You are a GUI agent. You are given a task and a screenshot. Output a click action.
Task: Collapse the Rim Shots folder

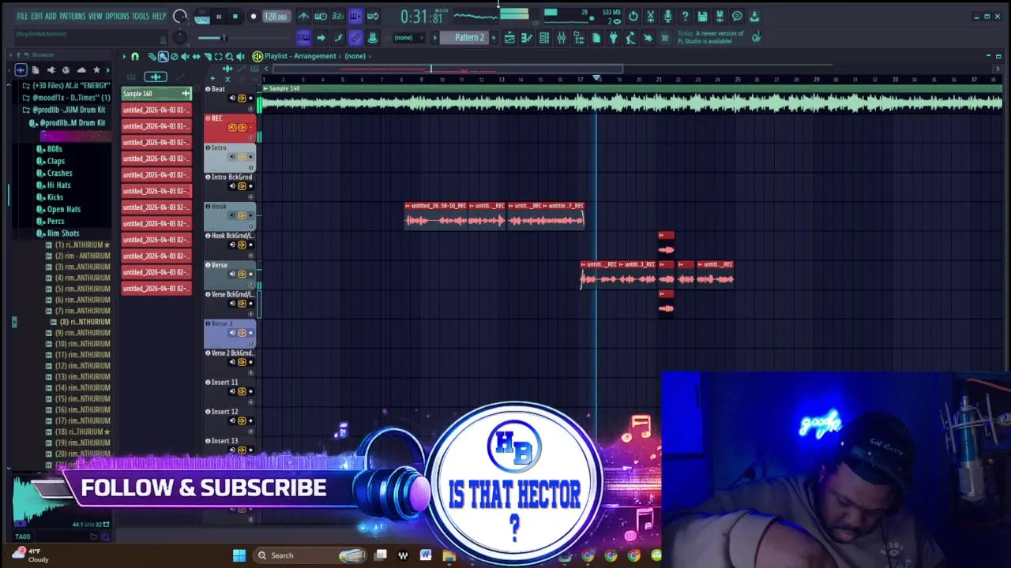click(62, 233)
